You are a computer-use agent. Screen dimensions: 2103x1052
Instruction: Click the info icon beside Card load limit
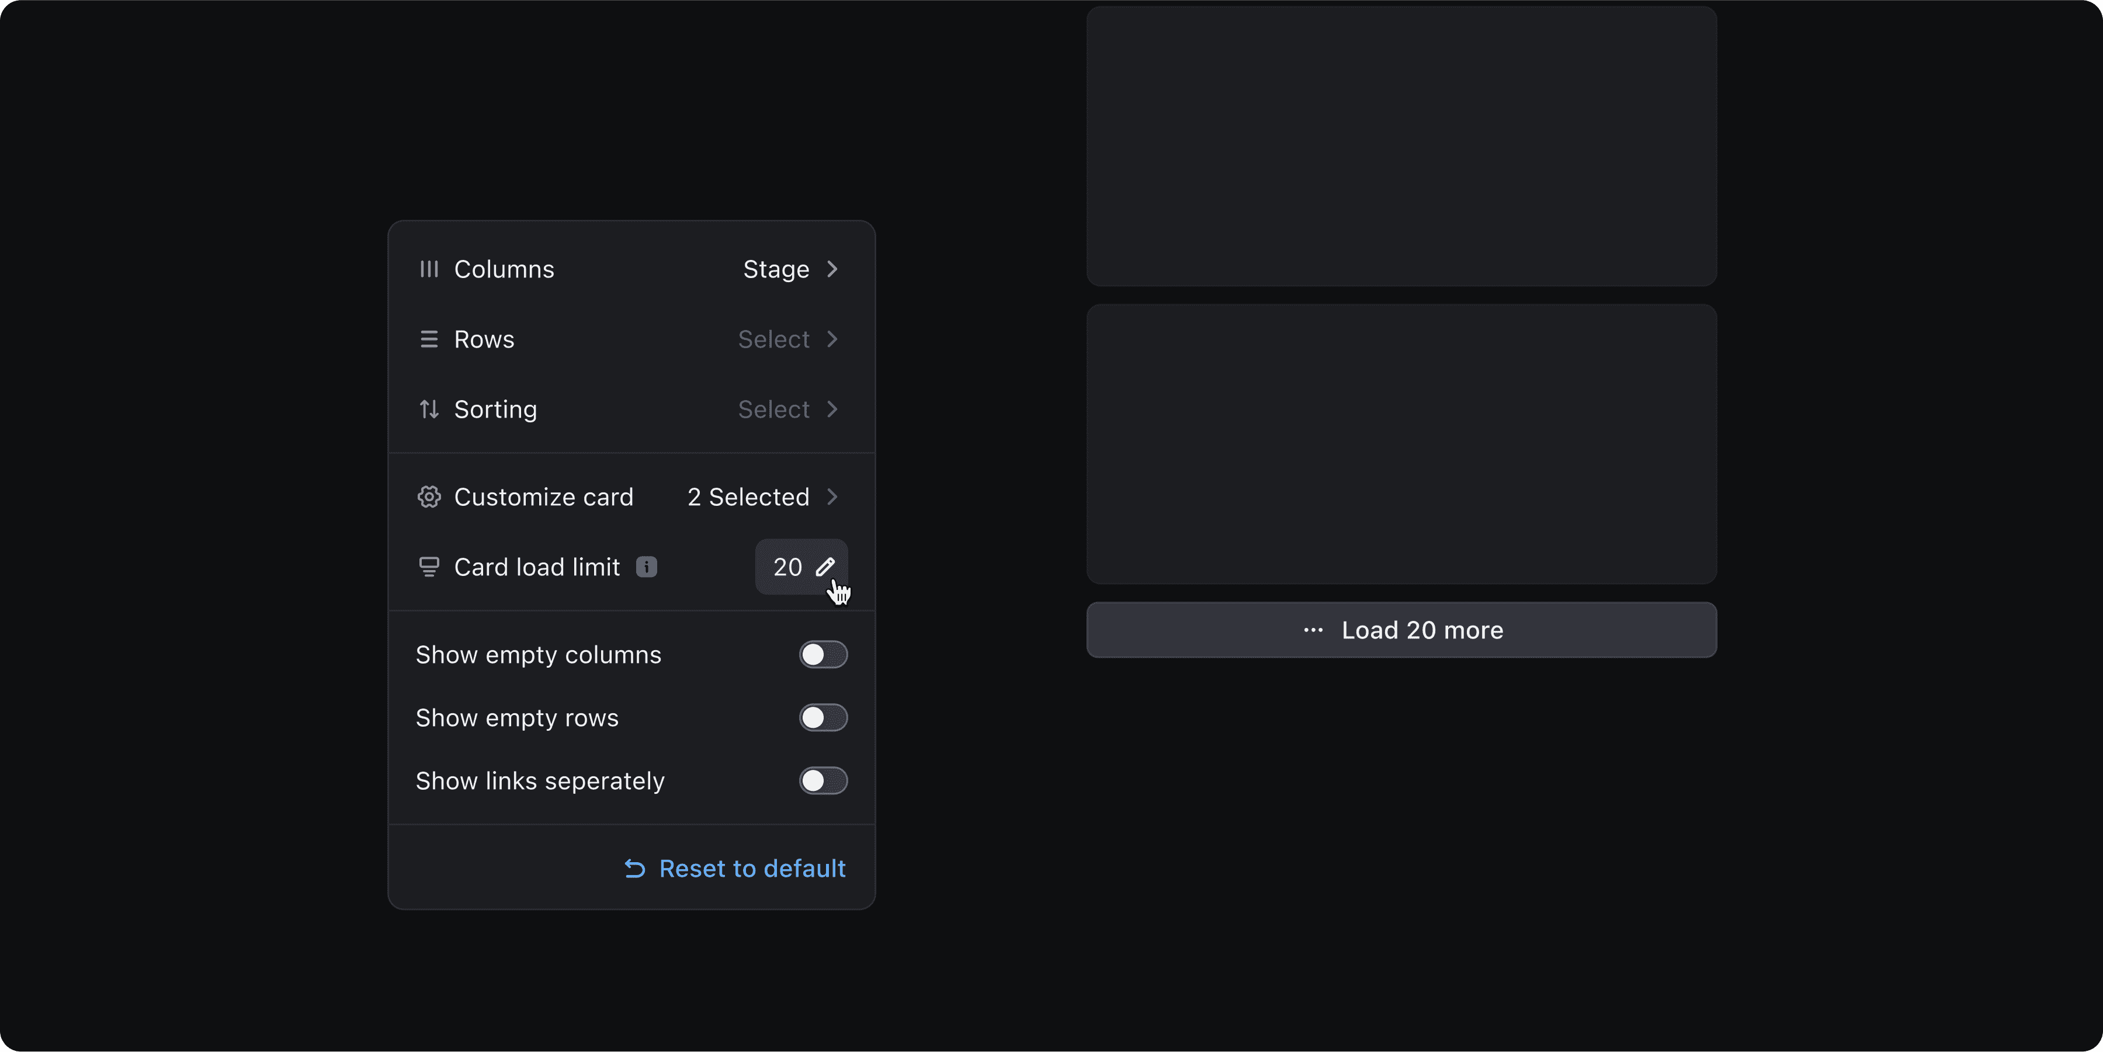647,567
